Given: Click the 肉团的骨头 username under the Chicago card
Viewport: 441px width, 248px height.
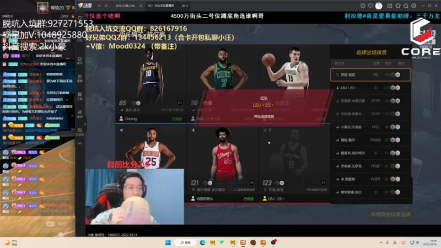Looking at the screenshot, I should 205,199.
